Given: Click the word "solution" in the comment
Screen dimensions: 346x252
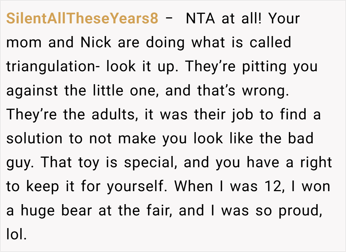Looking at the screenshot, I should click(34, 139).
